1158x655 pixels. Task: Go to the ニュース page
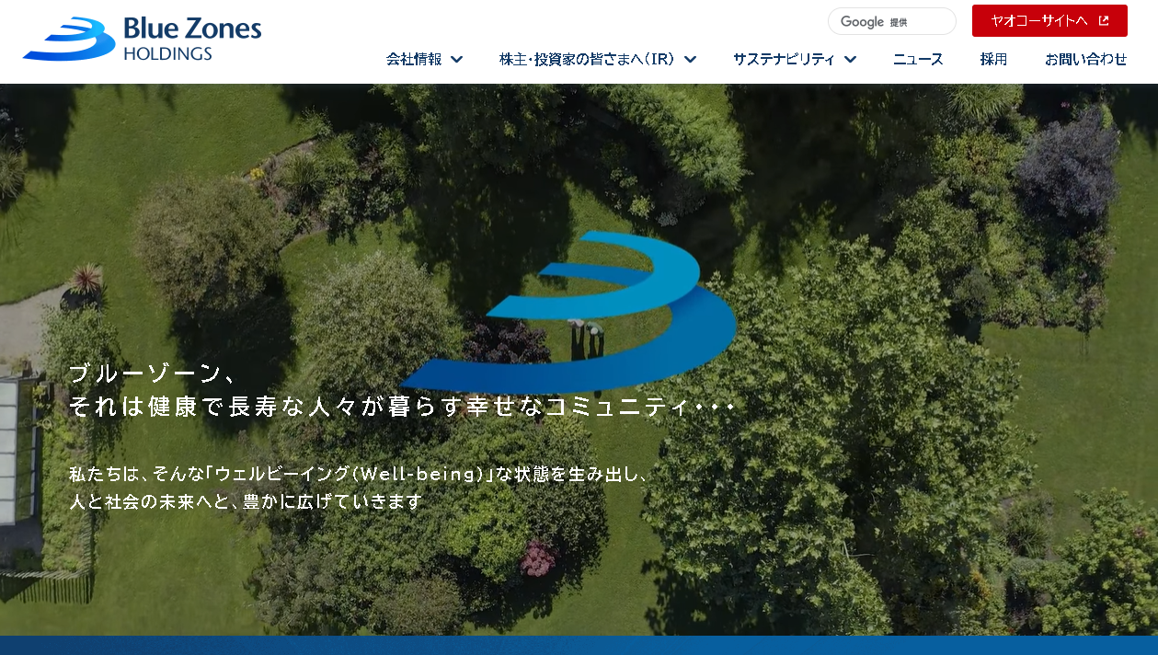tap(918, 60)
